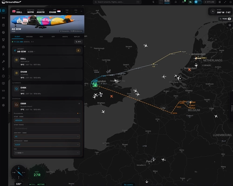
Task: Switch to the SHOTS tab
Action: coord(65,37)
